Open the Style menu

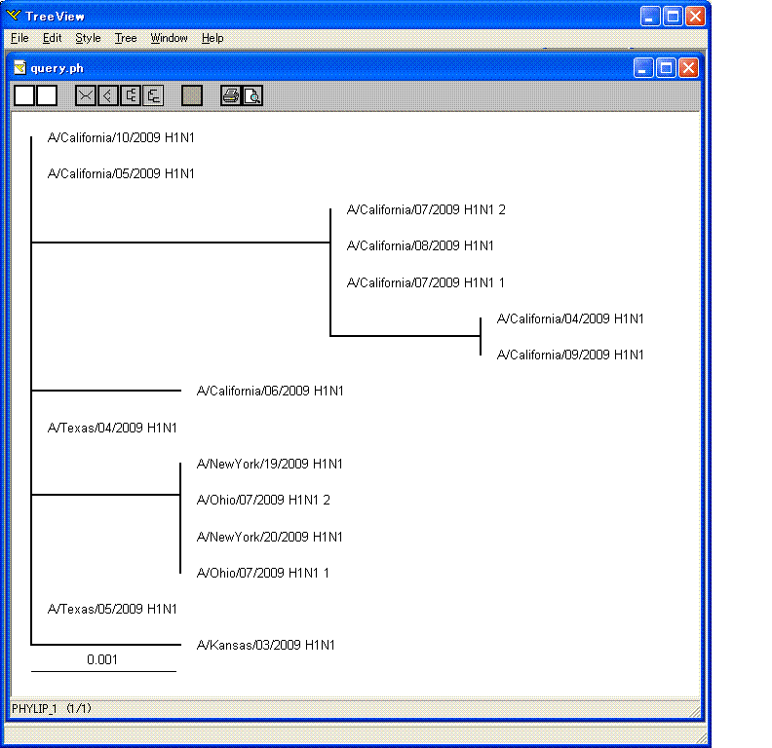pos(88,38)
